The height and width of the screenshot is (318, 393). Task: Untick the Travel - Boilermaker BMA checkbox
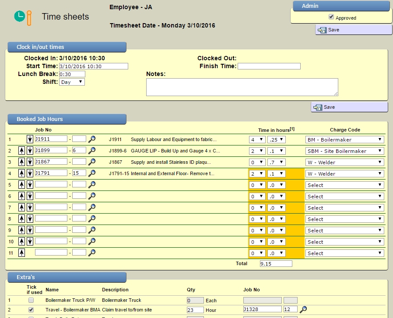[31, 309]
